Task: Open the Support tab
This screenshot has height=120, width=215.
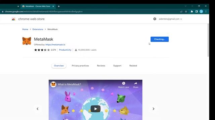Action: pyautogui.click(x=117, y=66)
